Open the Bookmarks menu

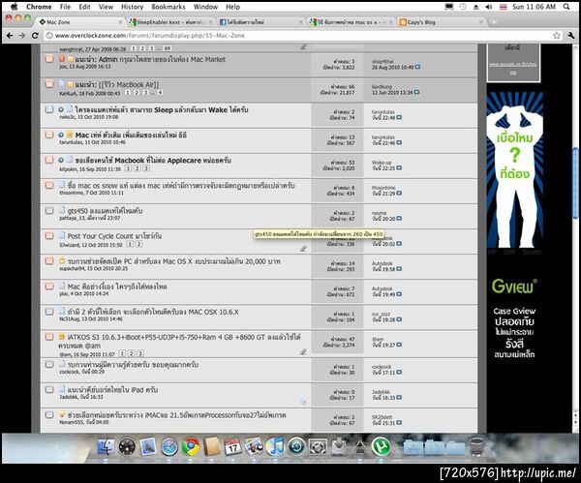(168, 7)
